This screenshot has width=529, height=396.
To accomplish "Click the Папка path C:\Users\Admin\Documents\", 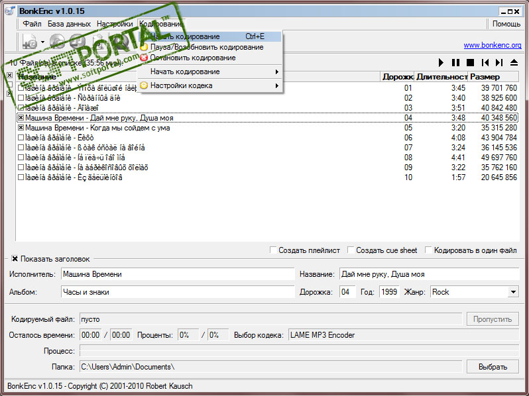I will 270,367.
